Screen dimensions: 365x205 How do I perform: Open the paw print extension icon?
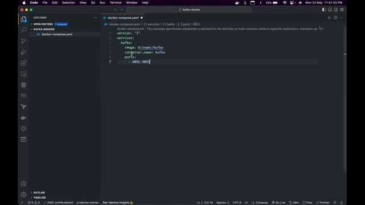(x=23, y=85)
